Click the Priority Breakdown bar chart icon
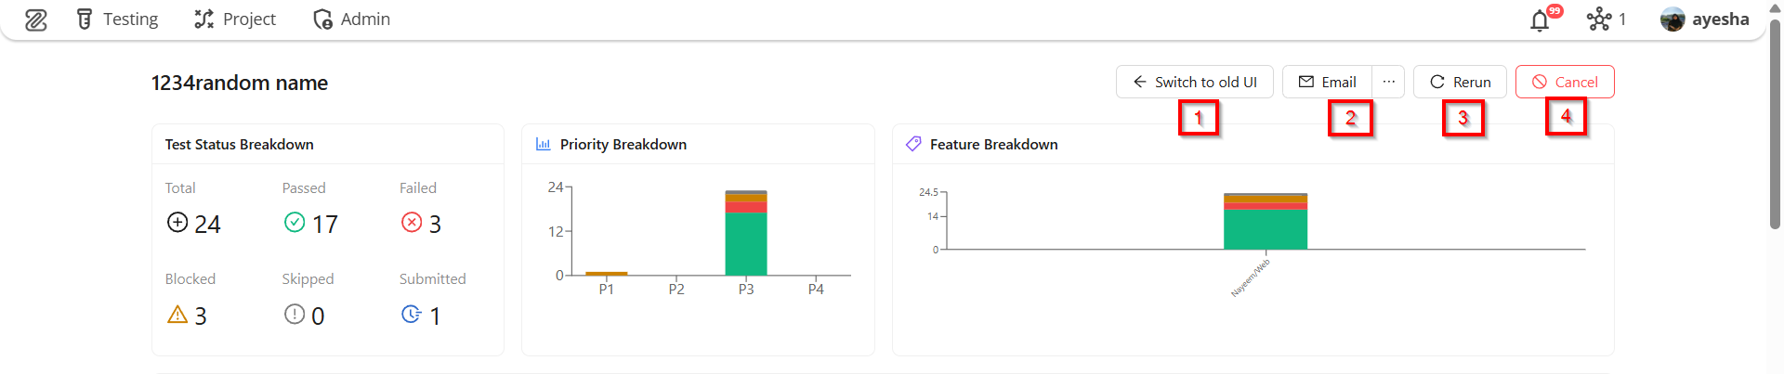This screenshot has width=1784, height=374. tap(544, 144)
